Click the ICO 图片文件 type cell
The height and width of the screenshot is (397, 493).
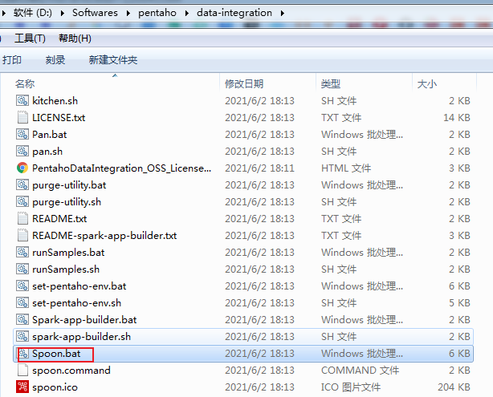pos(351,387)
